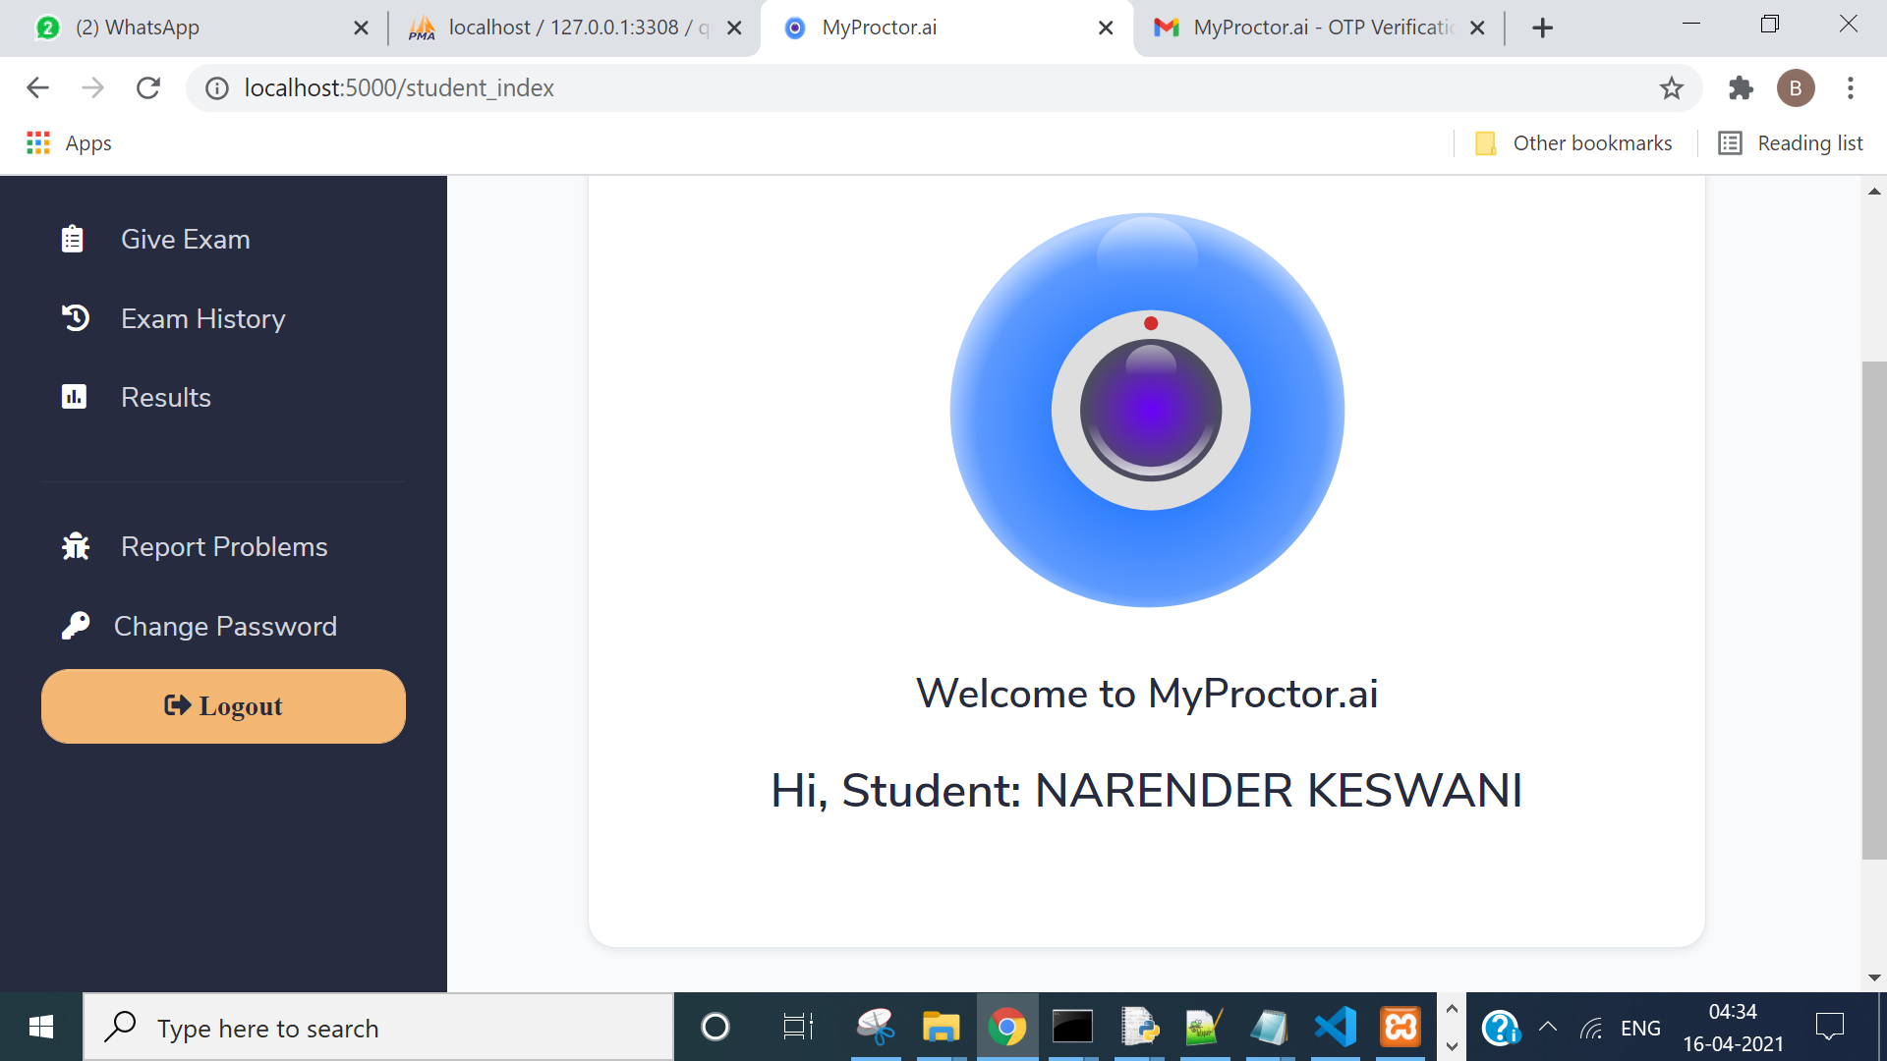Show hidden system tray icons
Screen dimensions: 1887x1061
pyautogui.click(x=1548, y=1028)
